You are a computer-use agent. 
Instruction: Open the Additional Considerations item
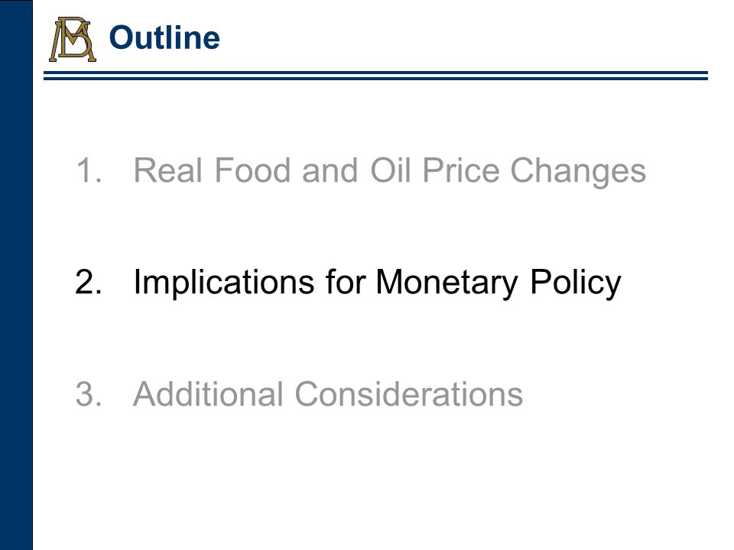coord(328,394)
